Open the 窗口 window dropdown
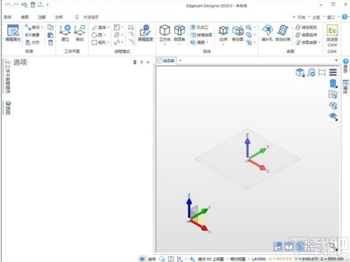The height and width of the screenshot is (262, 350). tap(333, 17)
